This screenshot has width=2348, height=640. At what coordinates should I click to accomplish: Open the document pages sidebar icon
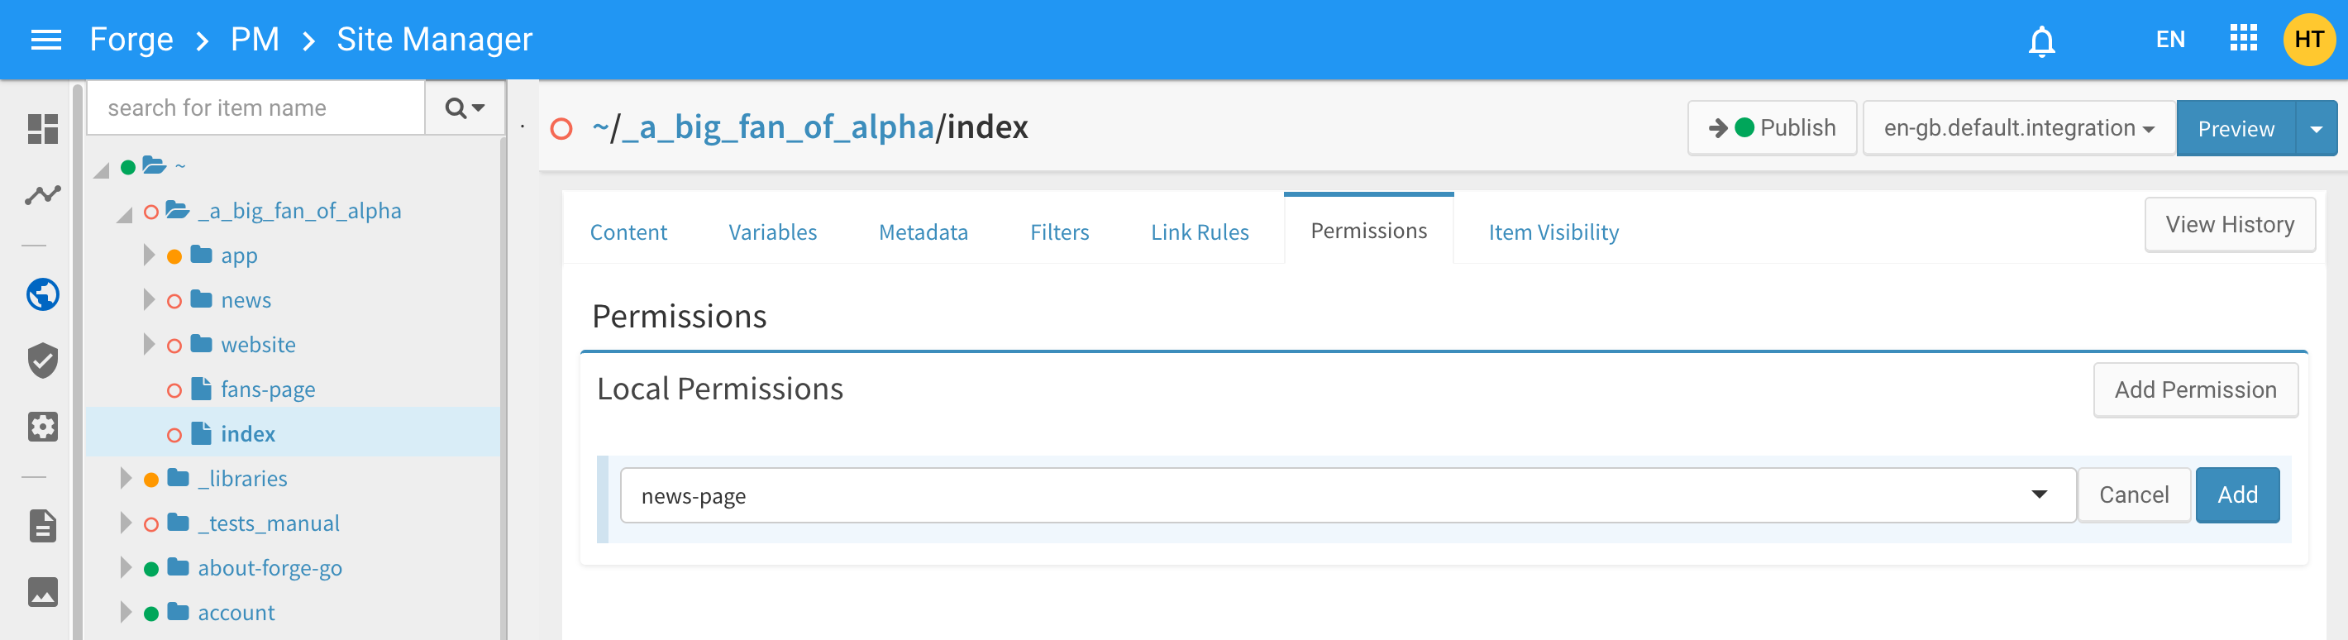coord(43,526)
